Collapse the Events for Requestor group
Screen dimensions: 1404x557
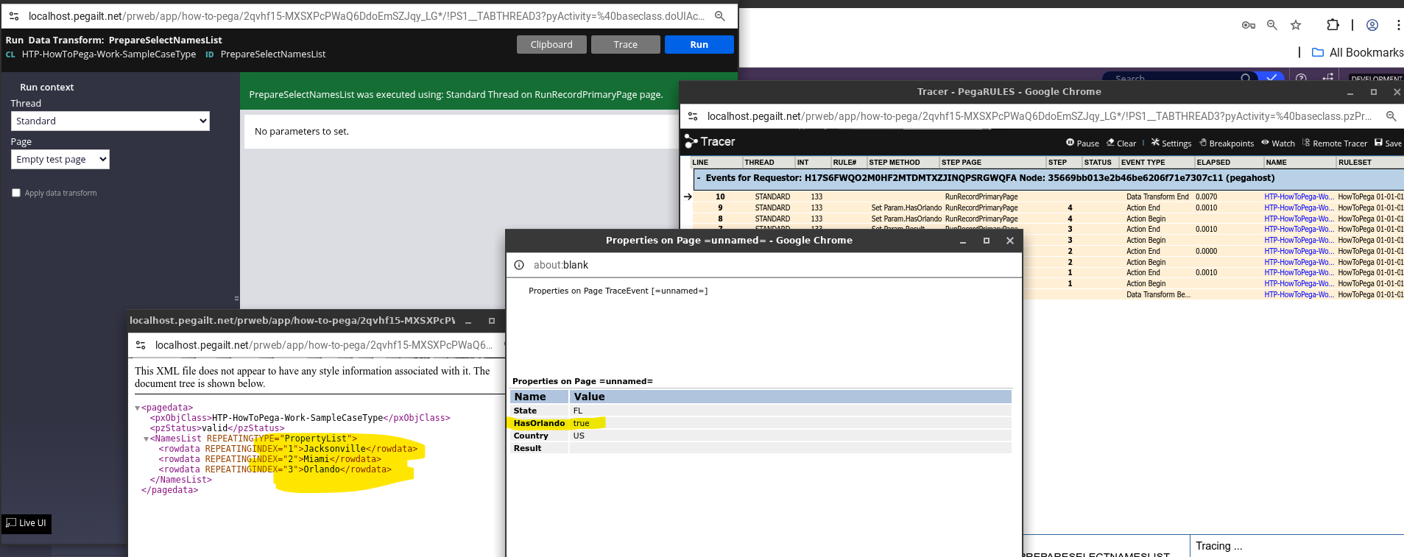699,178
